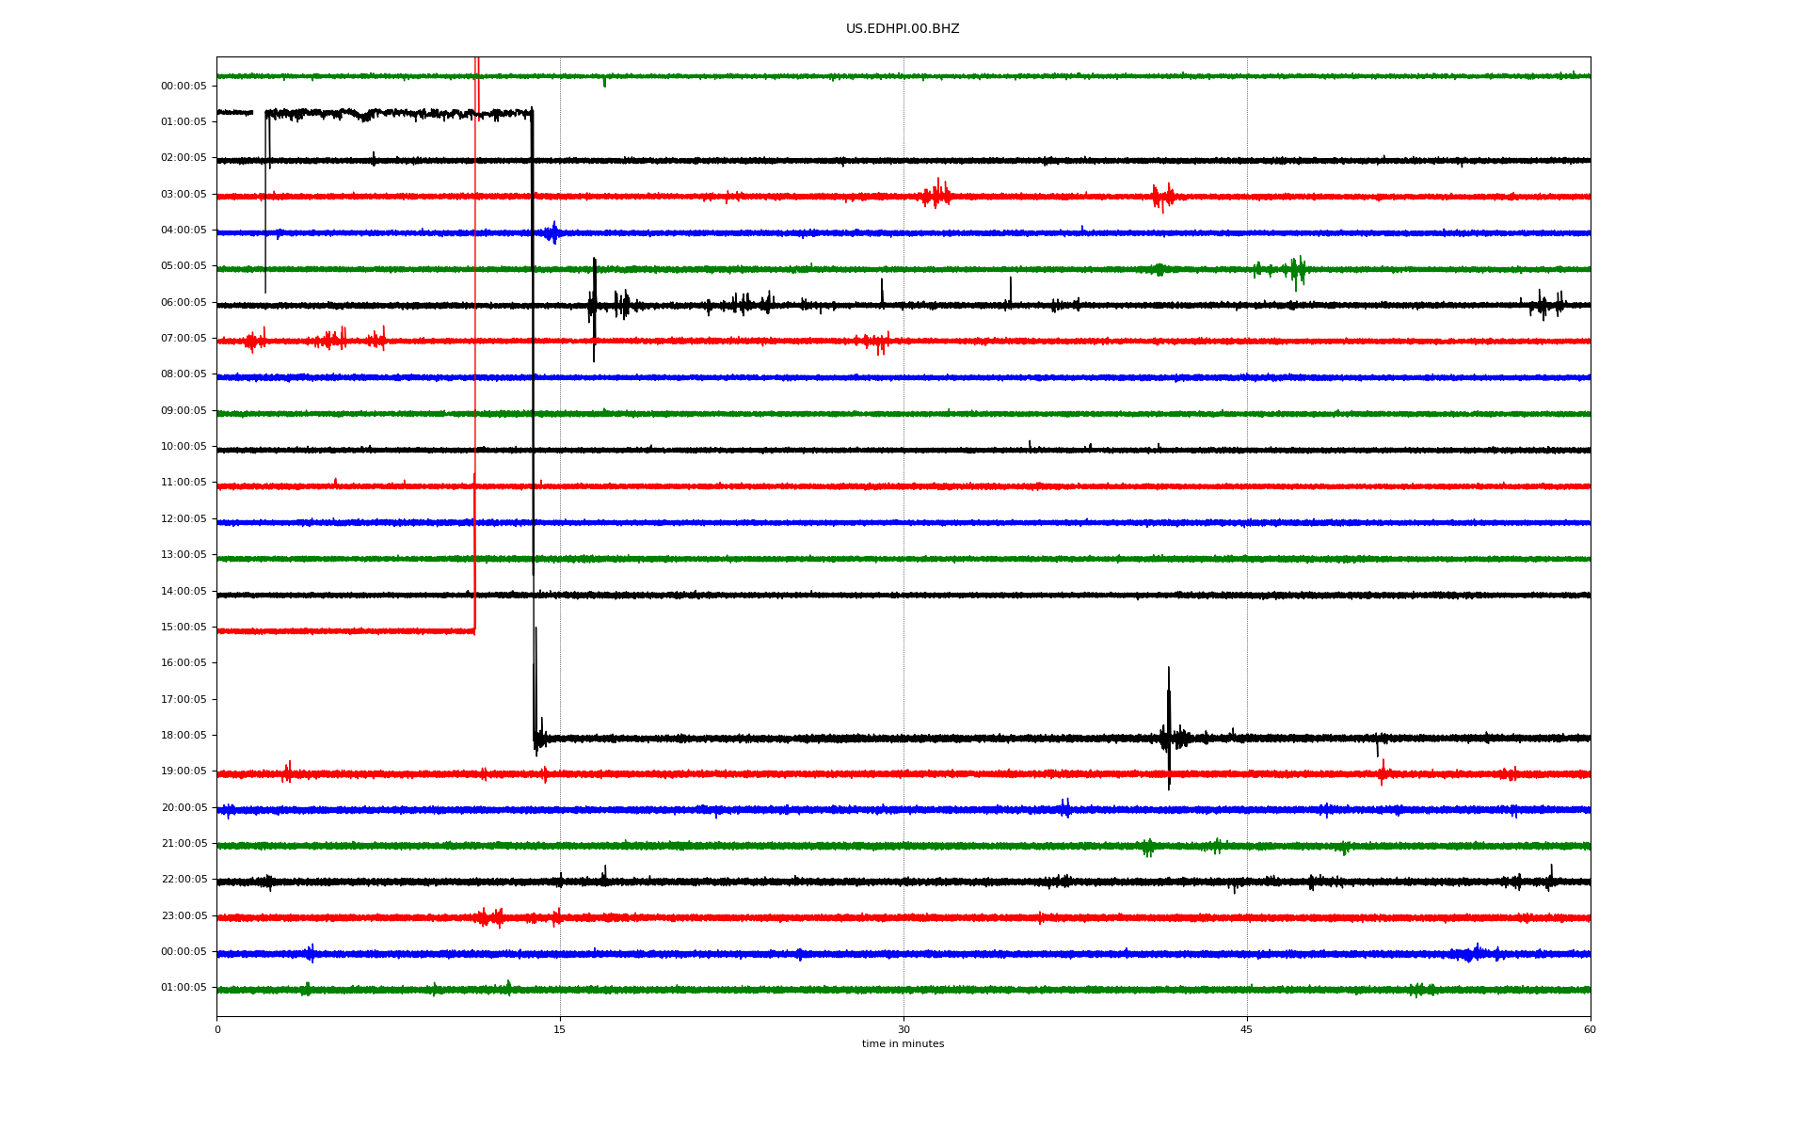Click the 02:00:05 time label

184,158
